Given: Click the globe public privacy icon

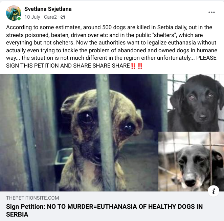Looking at the screenshot, I should coord(63,17).
